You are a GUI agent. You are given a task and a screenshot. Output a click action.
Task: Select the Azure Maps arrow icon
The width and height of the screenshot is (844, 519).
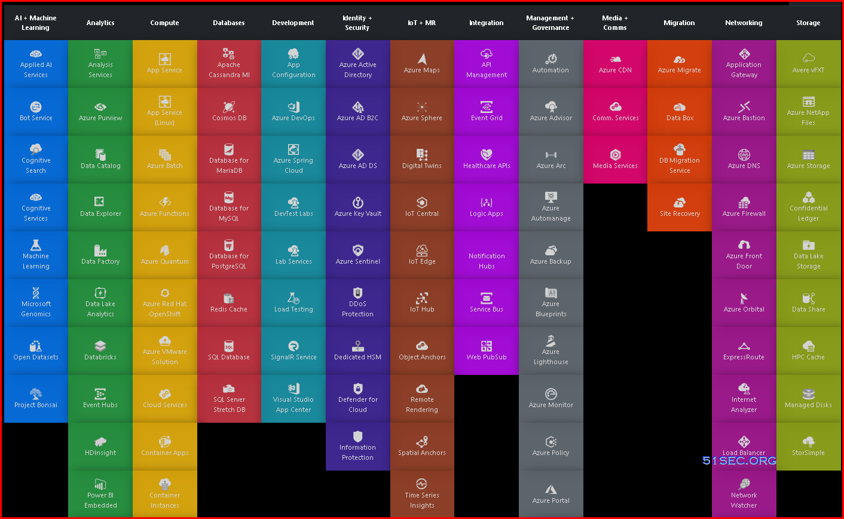(x=422, y=59)
